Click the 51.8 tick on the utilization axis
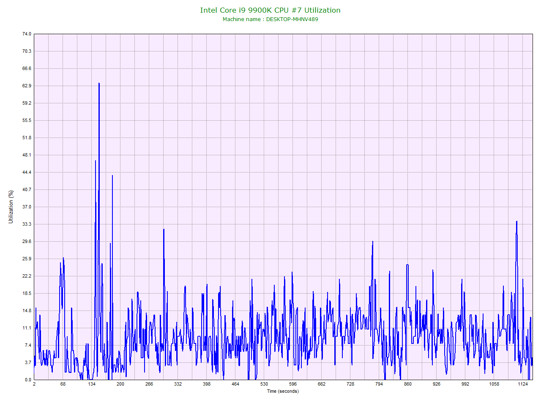This screenshot has height=405, width=541. pyautogui.click(x=27, y=138)
